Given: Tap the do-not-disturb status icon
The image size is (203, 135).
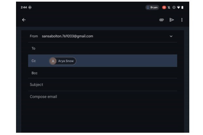Looking at the screenshot, I should pos(174,8).
